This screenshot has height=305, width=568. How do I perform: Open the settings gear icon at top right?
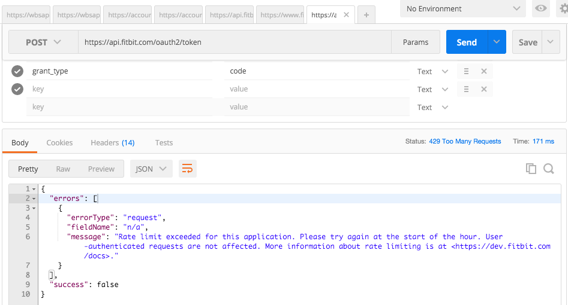[x=563, y=8]
